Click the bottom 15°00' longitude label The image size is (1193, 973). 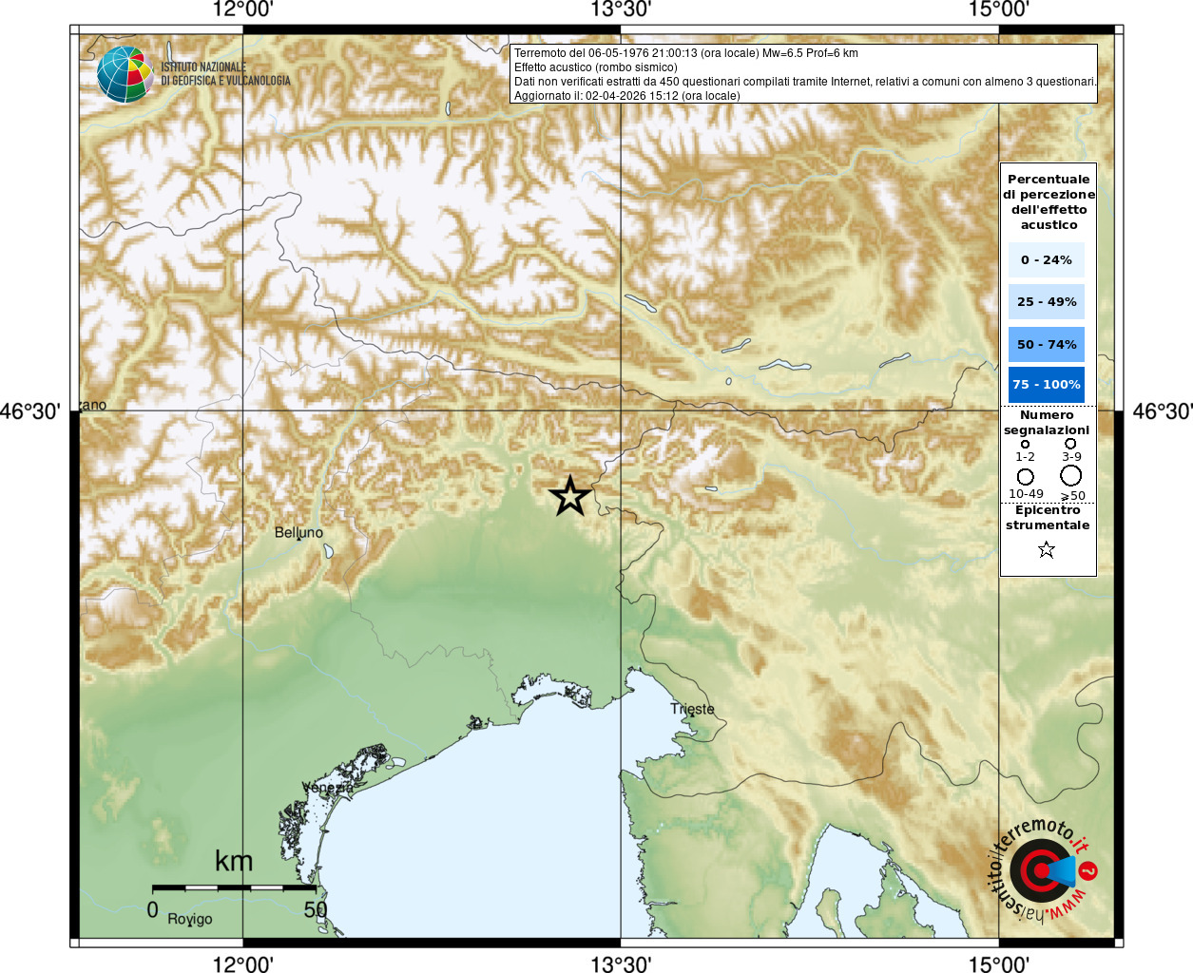coord(998,963)
